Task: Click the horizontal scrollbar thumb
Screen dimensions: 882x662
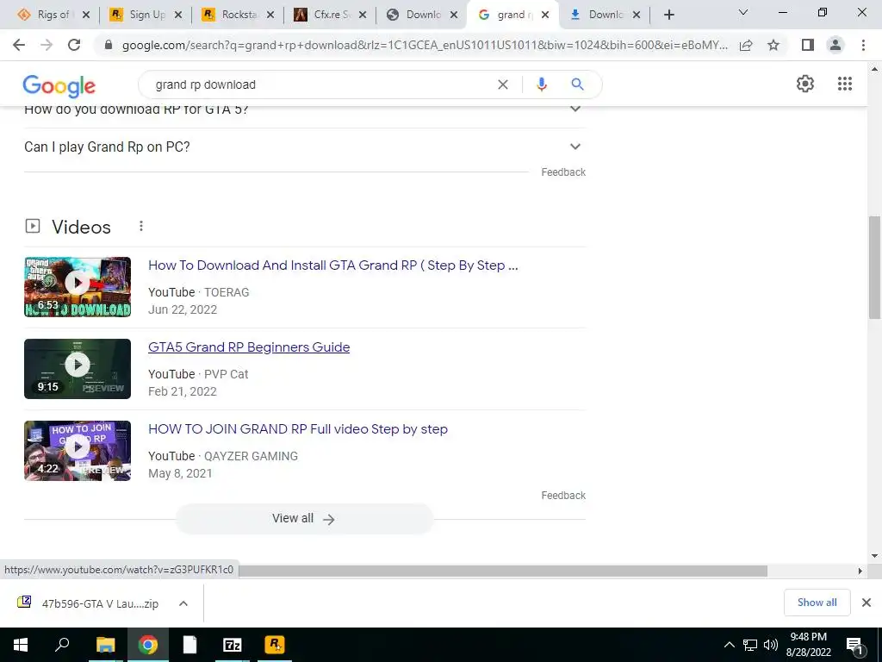Action: (x=503, y=571)
